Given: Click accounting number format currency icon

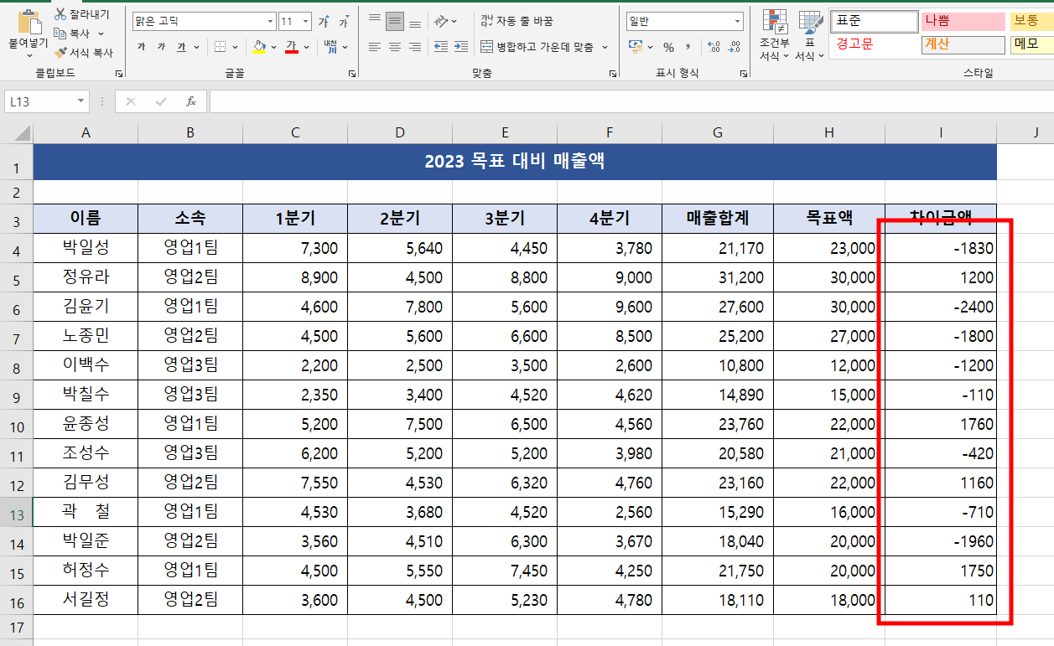Looking at the screenshot, I should (x=636, y=47).
